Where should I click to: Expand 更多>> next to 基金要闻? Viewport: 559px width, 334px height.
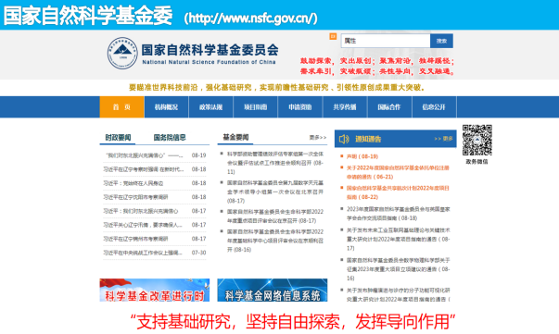pos(318,137)
